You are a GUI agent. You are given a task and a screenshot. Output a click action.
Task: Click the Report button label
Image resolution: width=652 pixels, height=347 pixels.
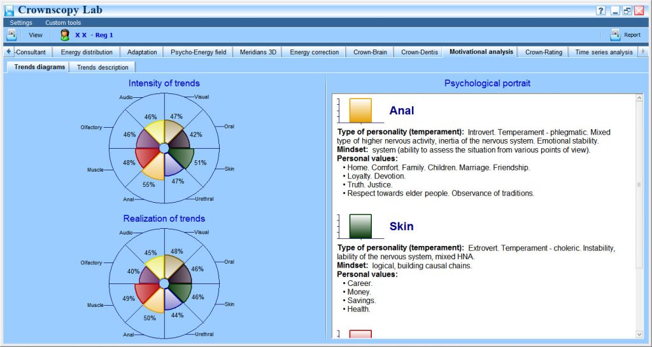632,36
